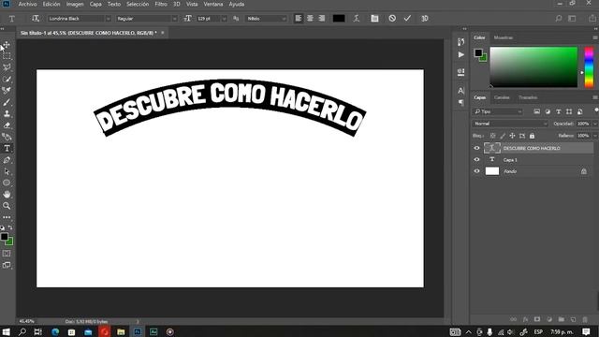This screenshot has width=599, height=337.
Task: Click the text color swatch in options bar
Action: click(339, 19)
